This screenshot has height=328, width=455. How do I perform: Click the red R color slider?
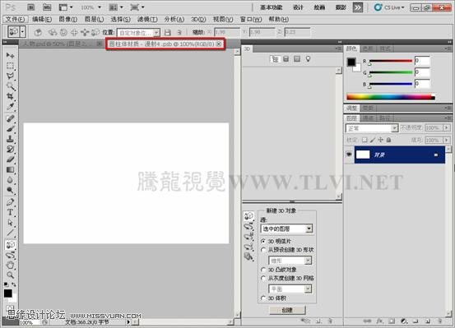[x=391, y=61]
